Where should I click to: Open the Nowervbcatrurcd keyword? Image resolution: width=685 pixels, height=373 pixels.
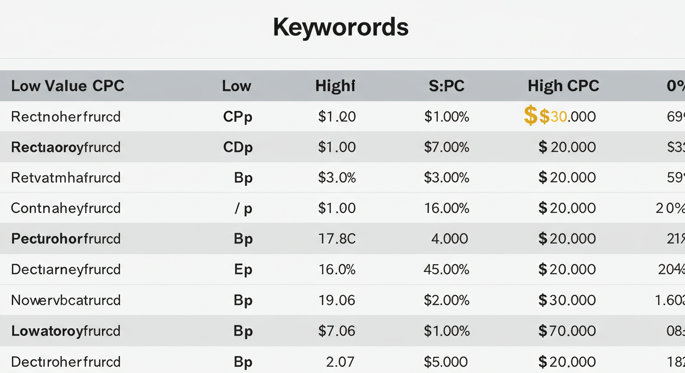[x=66, y=300]
